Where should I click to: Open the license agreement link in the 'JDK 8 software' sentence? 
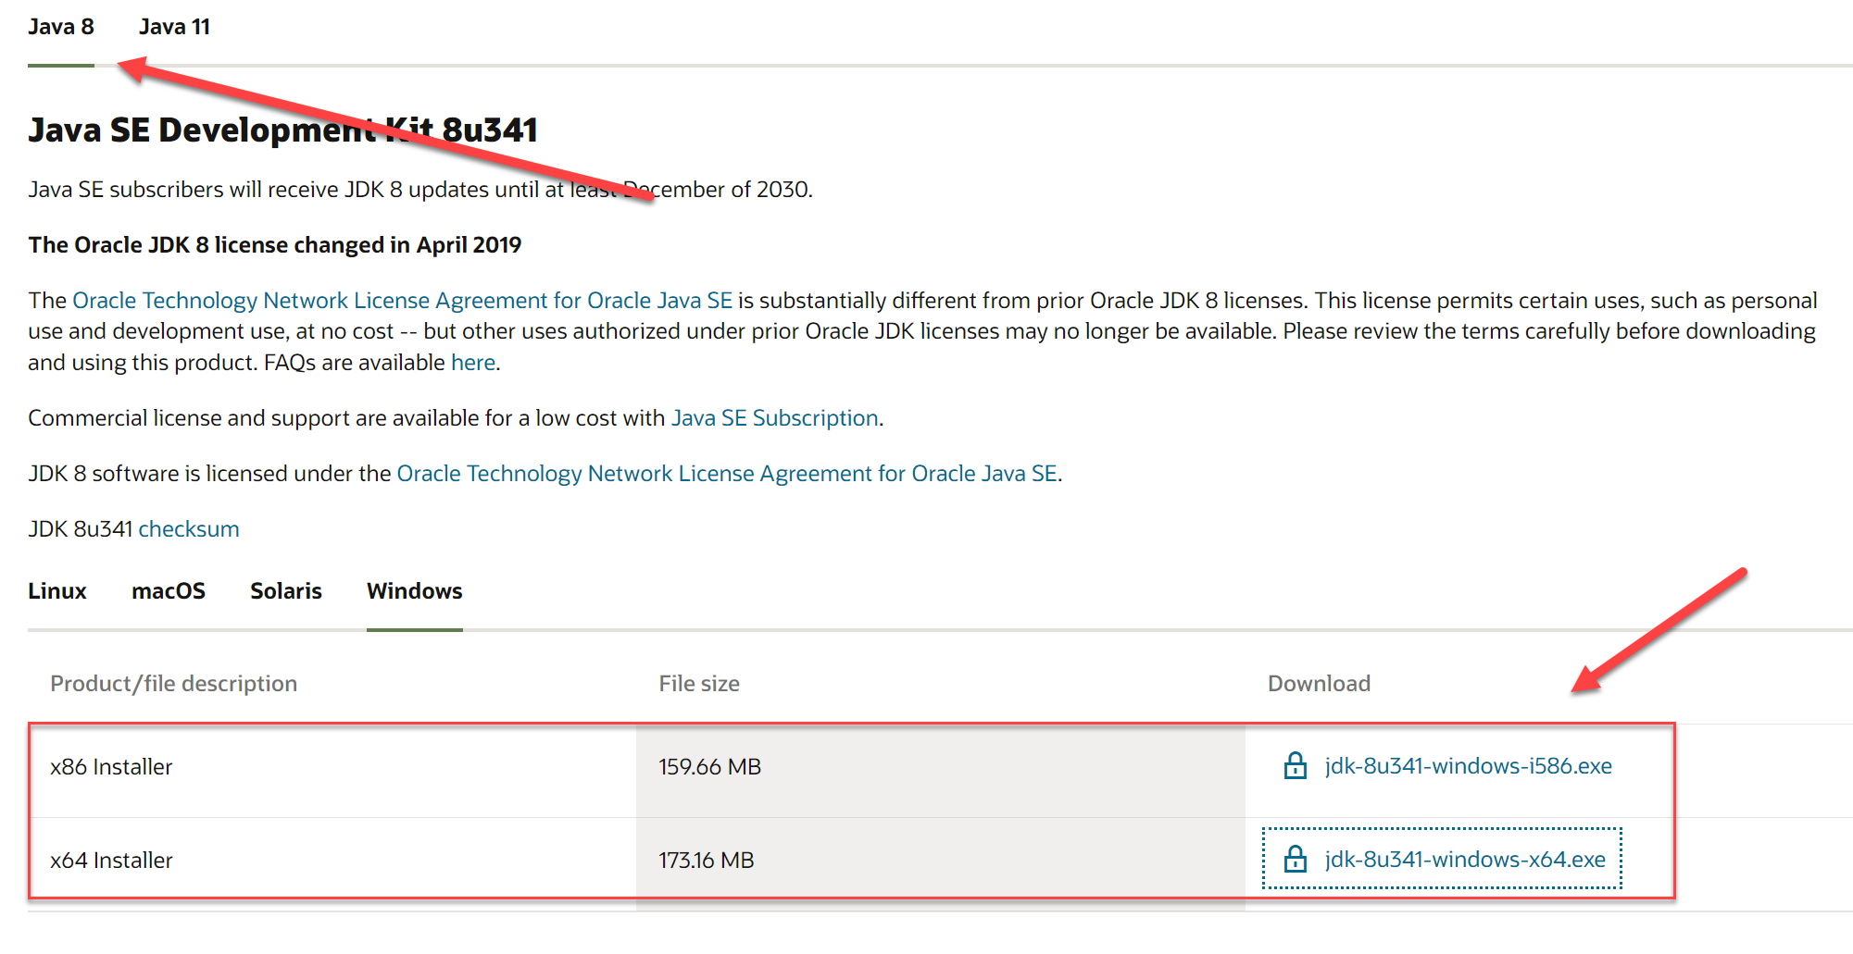pyautogui.click(x=727, y=474)
